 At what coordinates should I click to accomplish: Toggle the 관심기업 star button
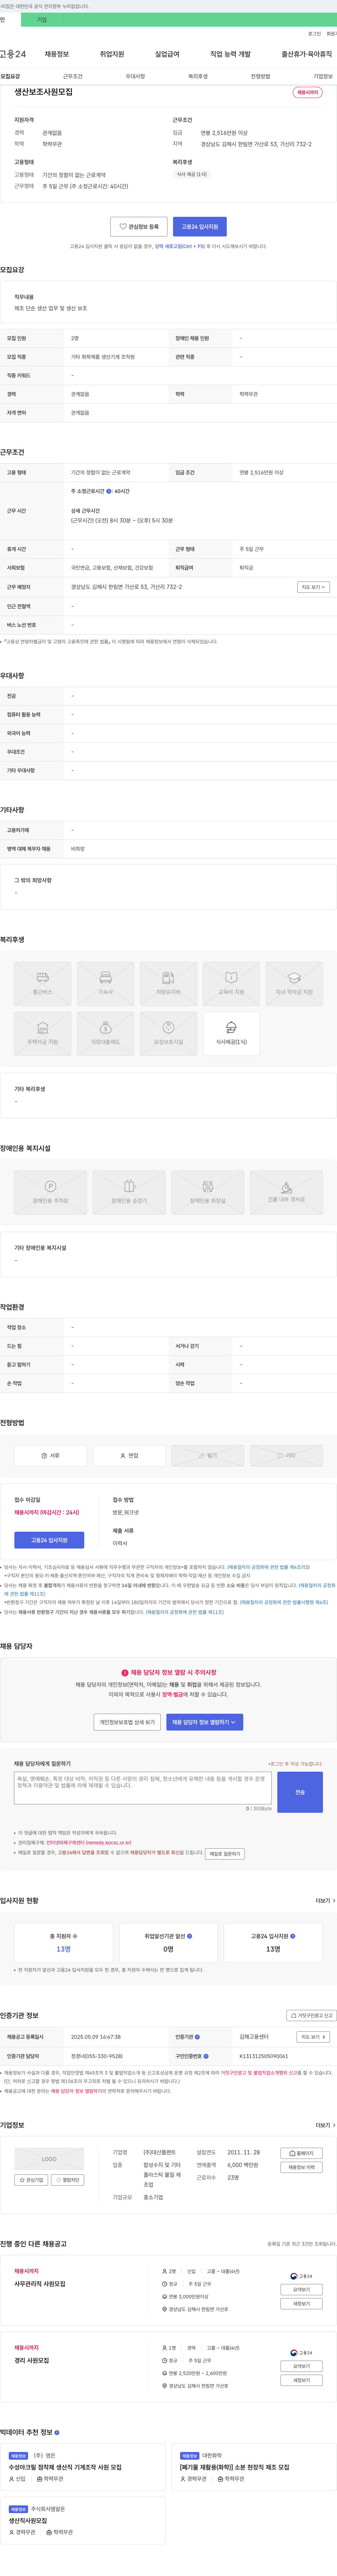[31, 2180]
